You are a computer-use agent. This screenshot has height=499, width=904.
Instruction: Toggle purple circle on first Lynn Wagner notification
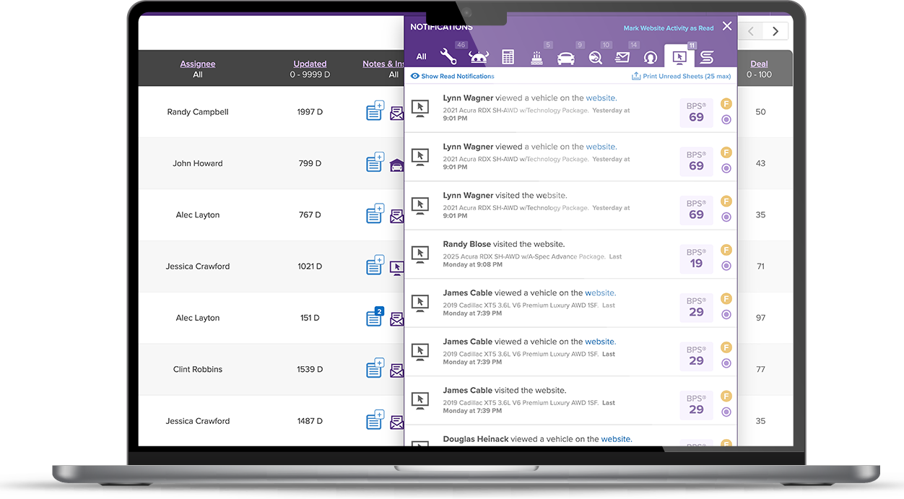726,120
